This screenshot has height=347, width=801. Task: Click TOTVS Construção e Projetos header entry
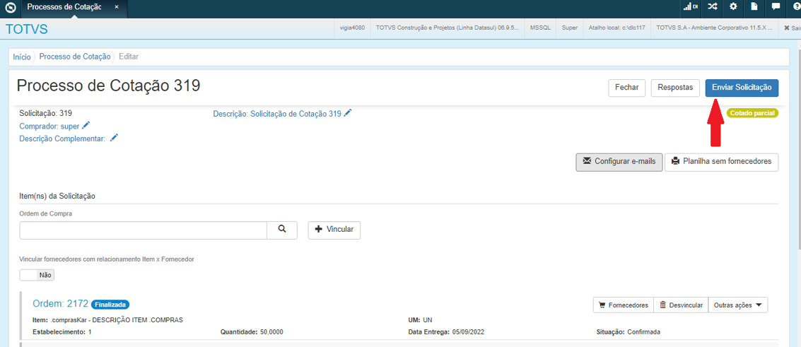pyautogui.click(x=447, y=28)
